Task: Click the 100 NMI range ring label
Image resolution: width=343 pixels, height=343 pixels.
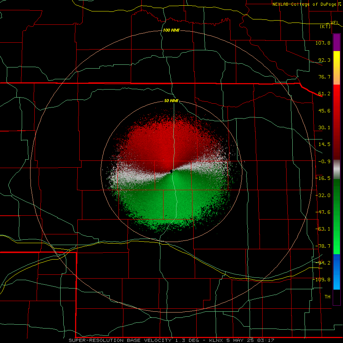Action: pos(171,30)
